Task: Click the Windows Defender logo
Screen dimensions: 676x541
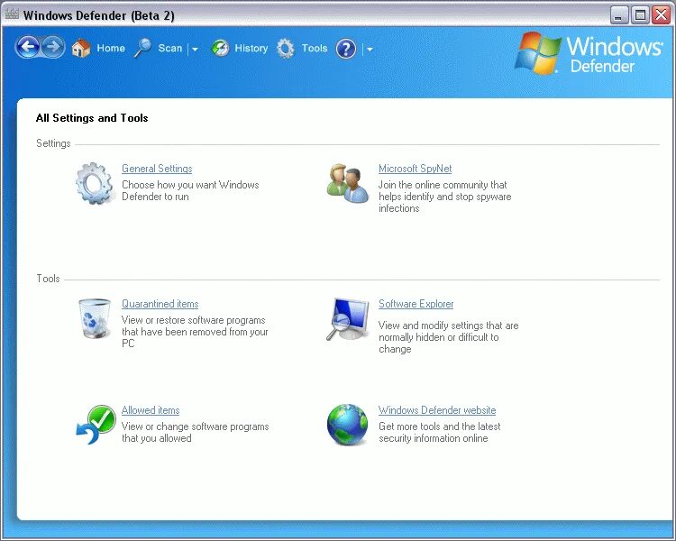Action: pyautogui.click(x=589, y=53)
